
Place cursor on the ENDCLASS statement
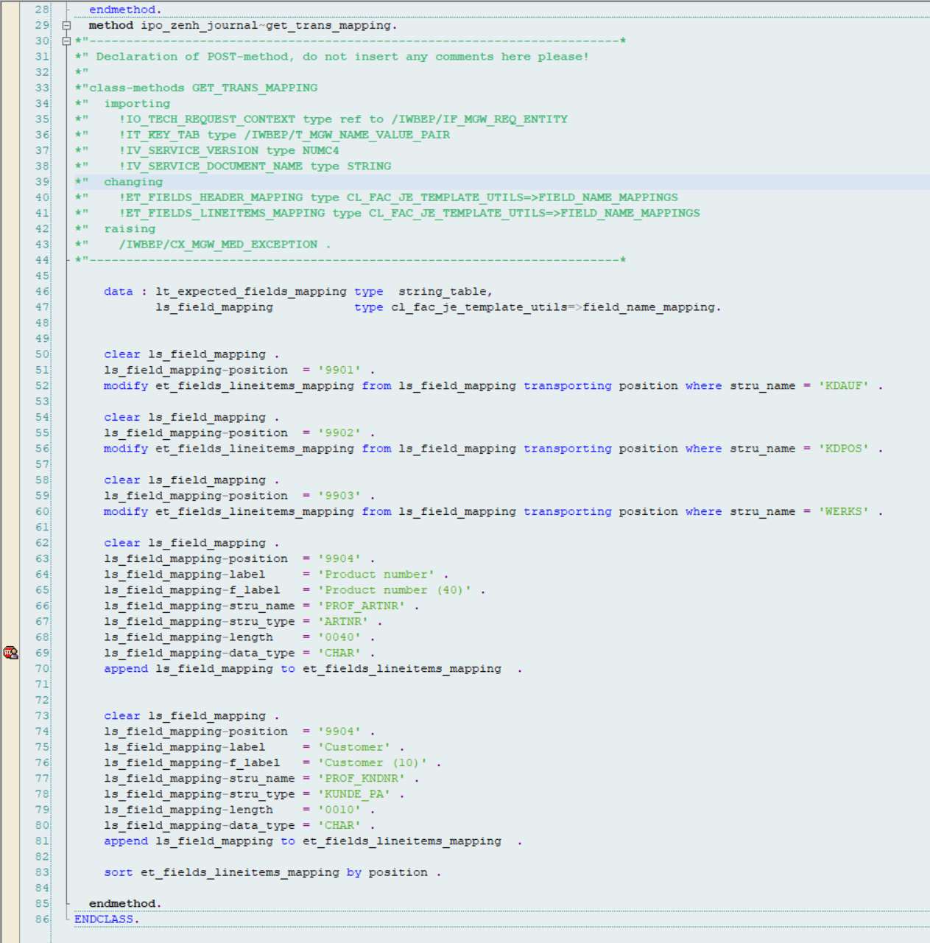(x=103, y=919)
